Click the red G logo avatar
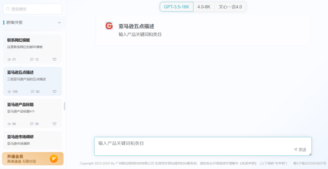The height and width of the screenshot is (169, 328). coord(109,26)
